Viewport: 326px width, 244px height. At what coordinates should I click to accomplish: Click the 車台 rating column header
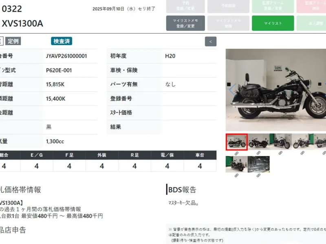(x=200, y=155)
